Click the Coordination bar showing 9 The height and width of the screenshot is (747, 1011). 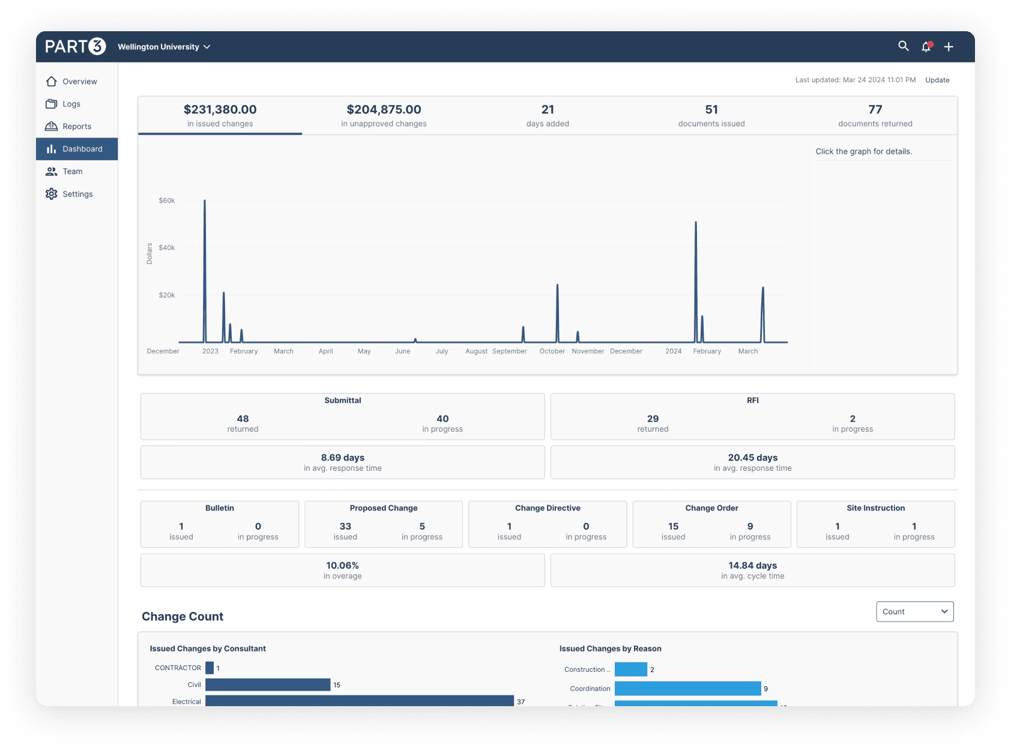coord(688,688)
